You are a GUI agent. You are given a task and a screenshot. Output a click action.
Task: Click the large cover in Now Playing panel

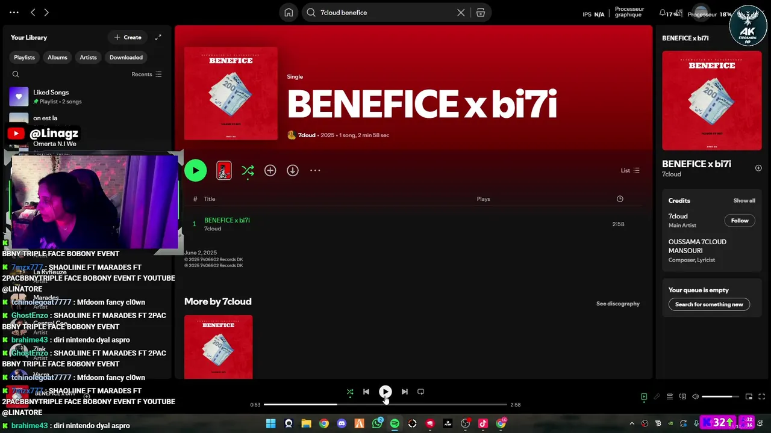pyautogui.click(x=712, y=100)
